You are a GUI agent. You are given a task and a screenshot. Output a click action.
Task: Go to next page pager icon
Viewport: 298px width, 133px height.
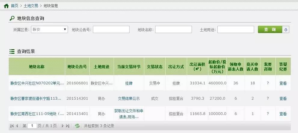(63, 126)
